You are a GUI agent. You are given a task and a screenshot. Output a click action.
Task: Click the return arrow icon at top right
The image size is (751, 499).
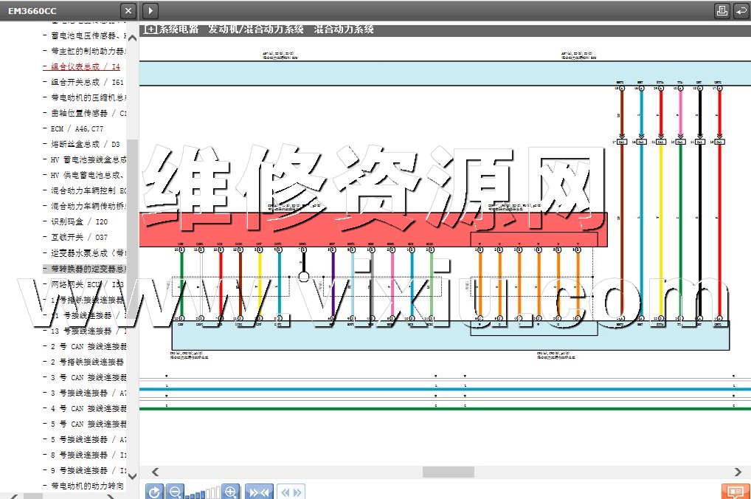click(741, 10)
